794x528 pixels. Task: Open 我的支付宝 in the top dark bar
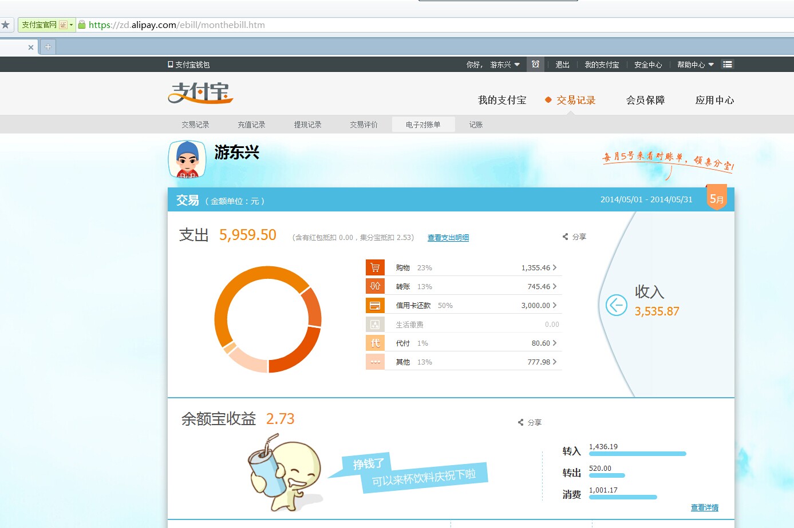tap(602, 65)
